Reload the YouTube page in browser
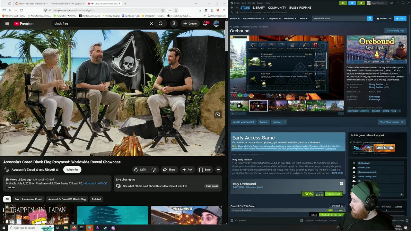 click(x=21, y=10)
